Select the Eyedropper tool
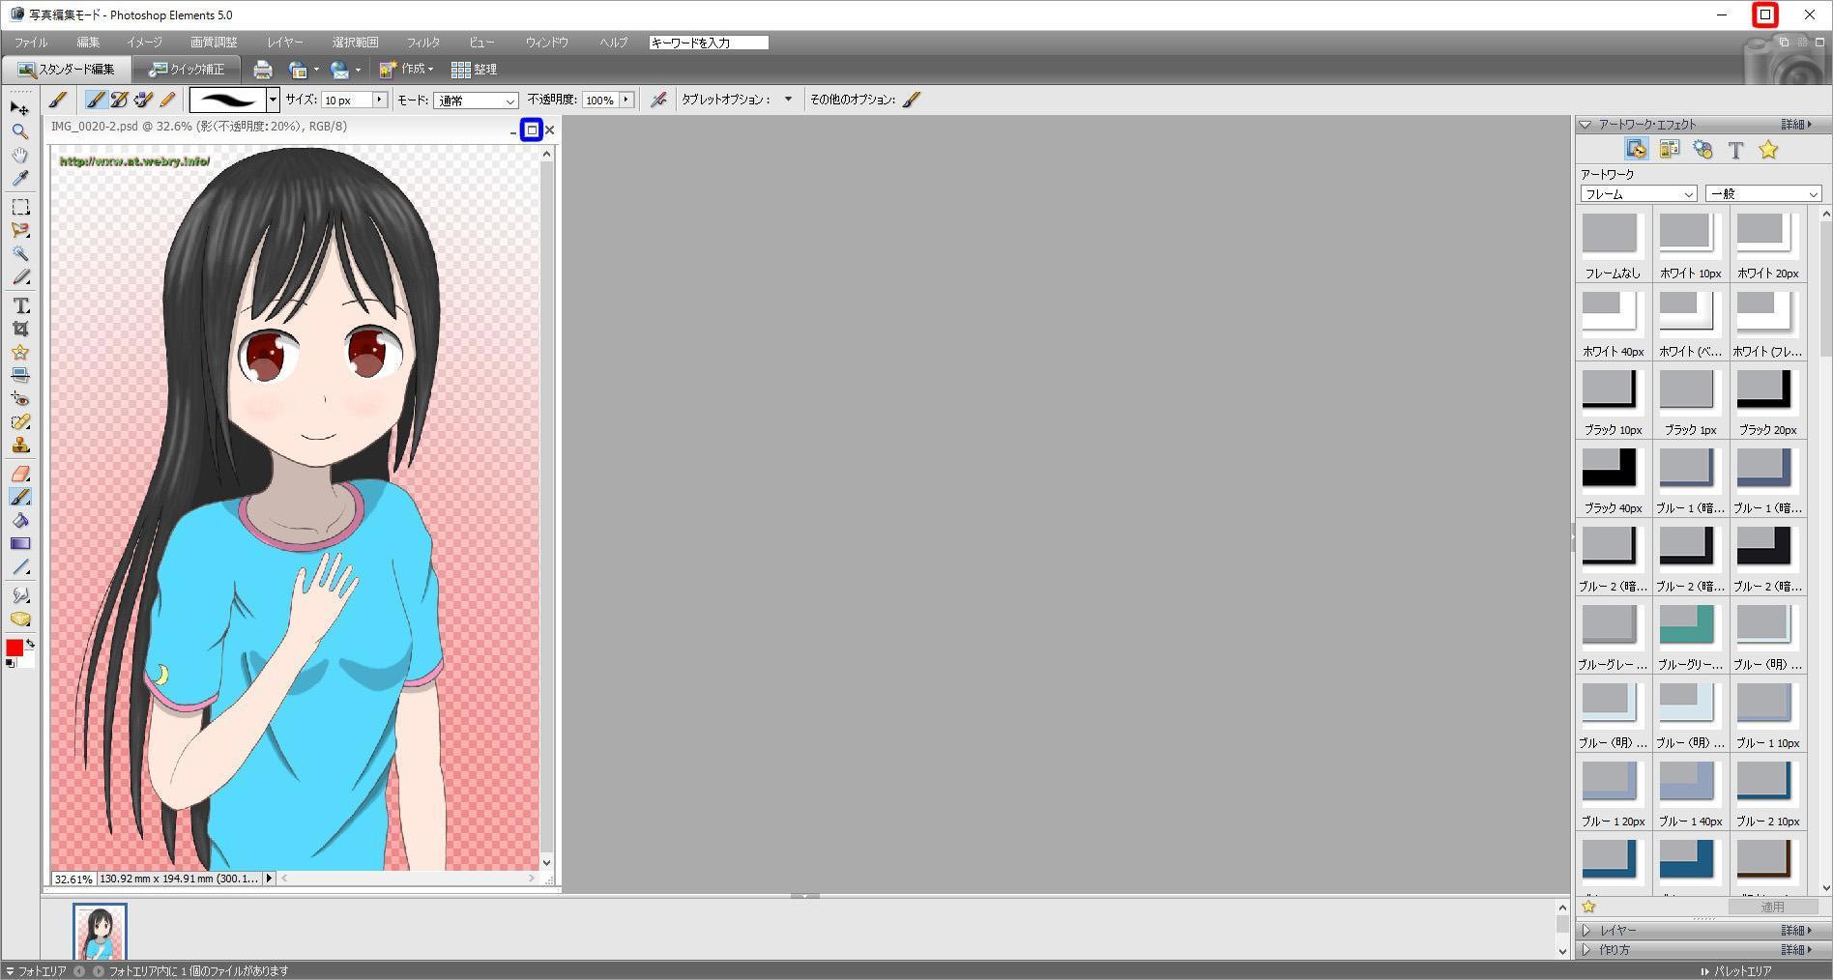This screenshot has width=1833, height=980. coord(19,178)
